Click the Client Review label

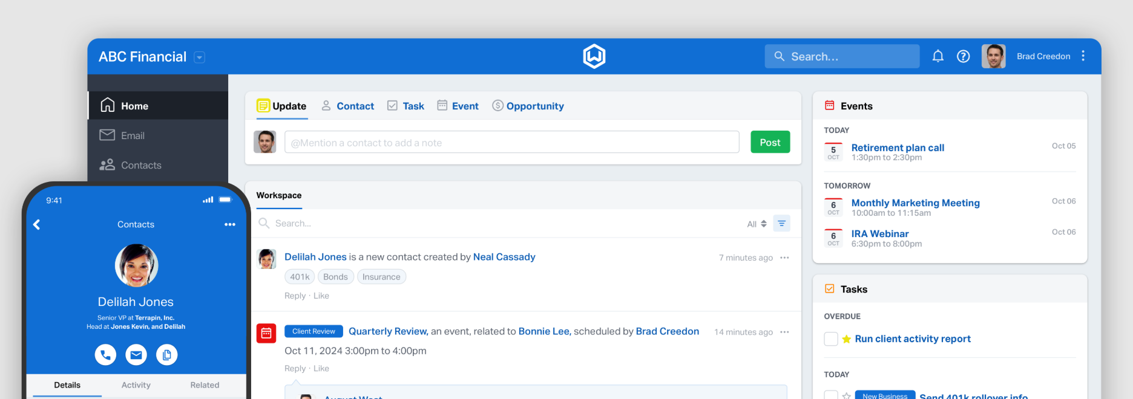pyautogui.click(x=314, y=331)
